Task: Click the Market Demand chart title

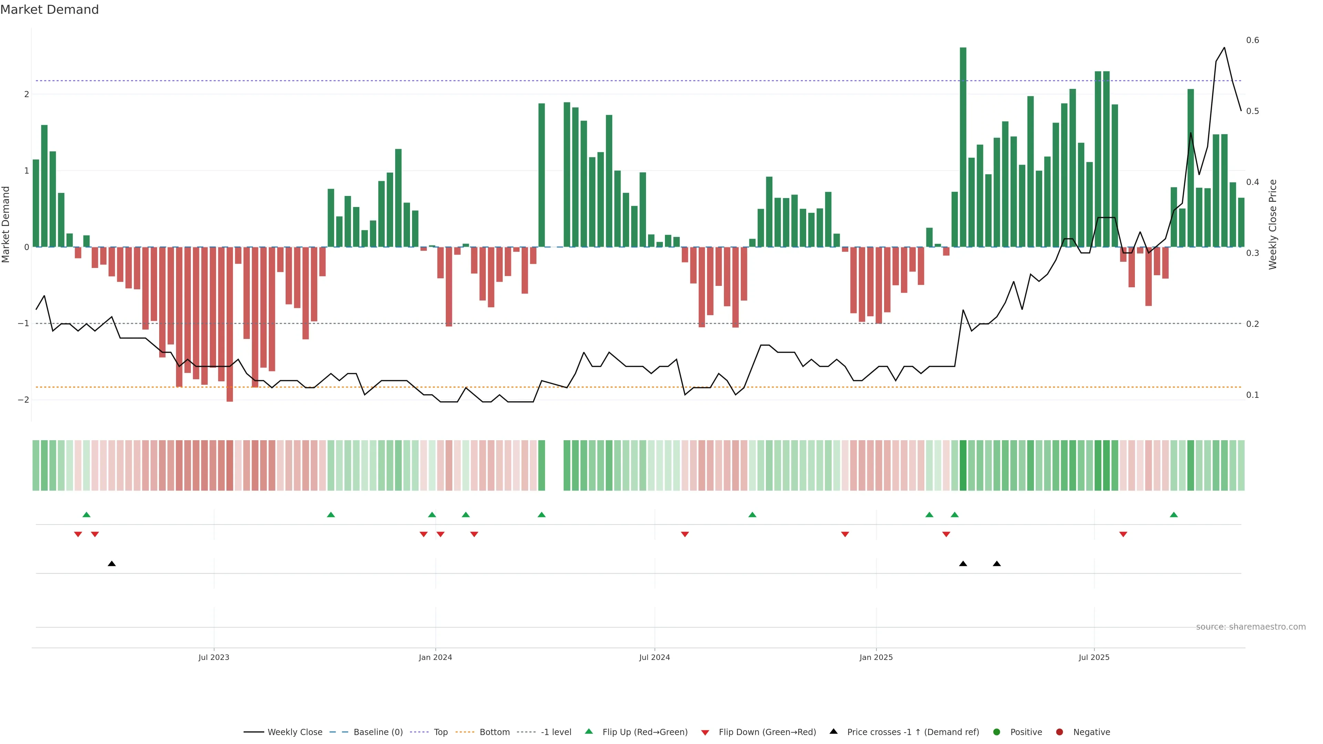Action: pos(49,10)
